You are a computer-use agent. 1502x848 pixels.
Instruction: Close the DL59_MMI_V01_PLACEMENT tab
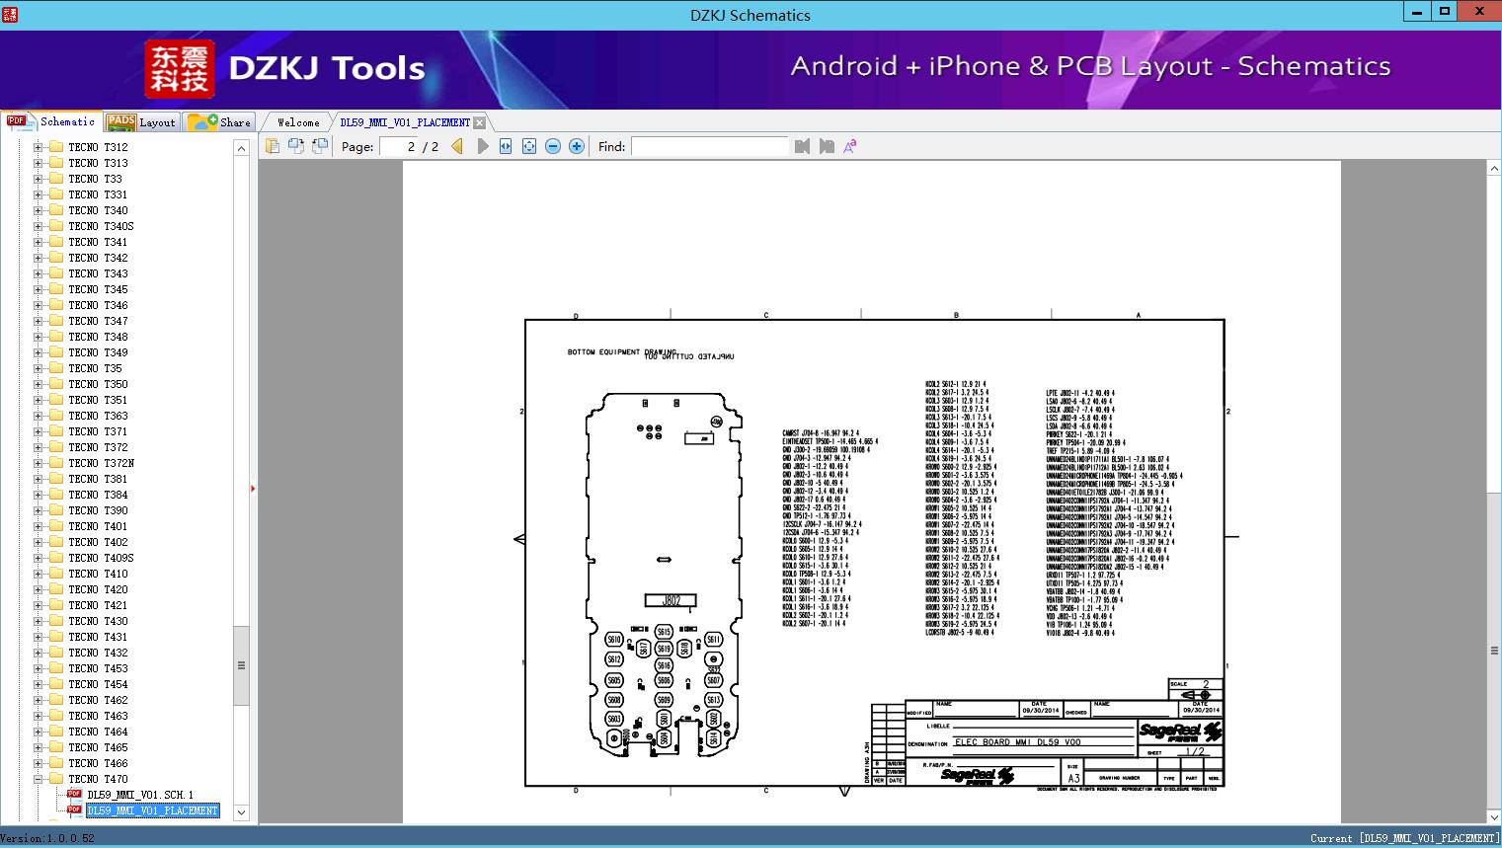(x=479, y=122)
